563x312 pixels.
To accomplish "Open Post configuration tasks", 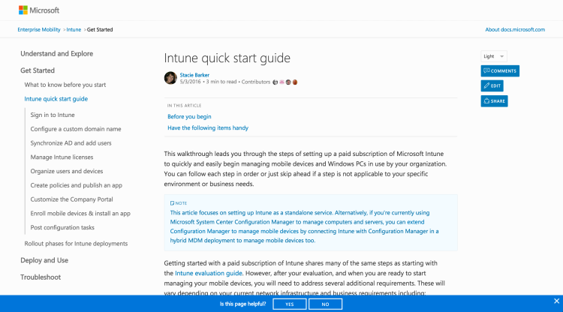I will click(x=62, y=227).
